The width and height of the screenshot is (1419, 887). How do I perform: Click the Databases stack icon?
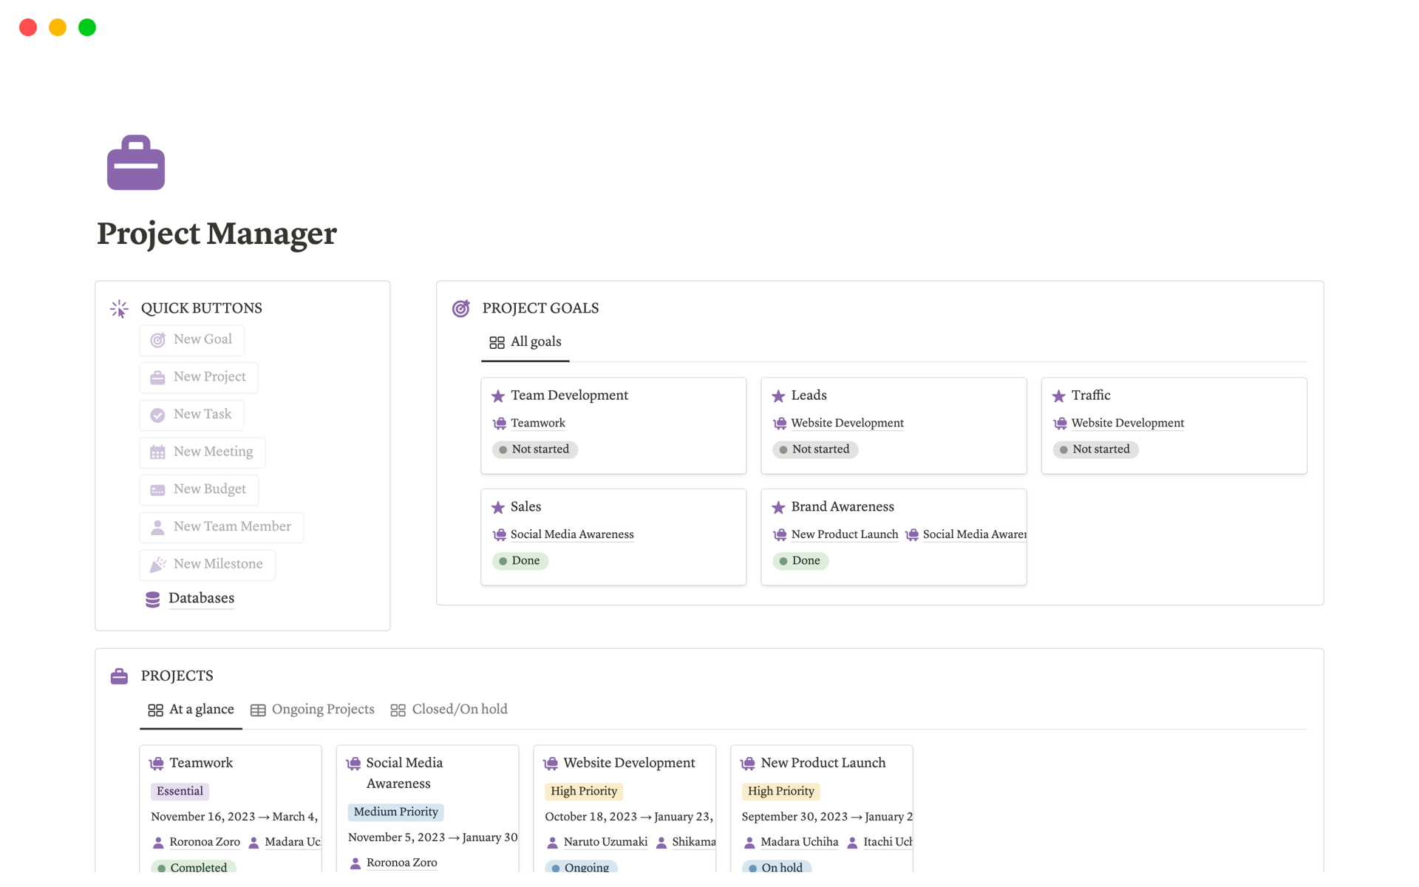click(152, 599)
